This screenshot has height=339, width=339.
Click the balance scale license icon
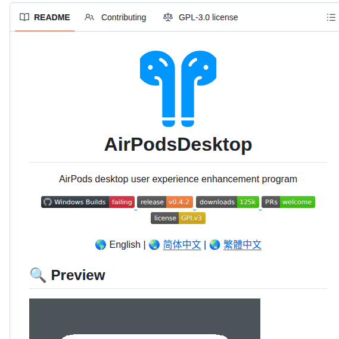pyautogui.click(x=168, y=17)
